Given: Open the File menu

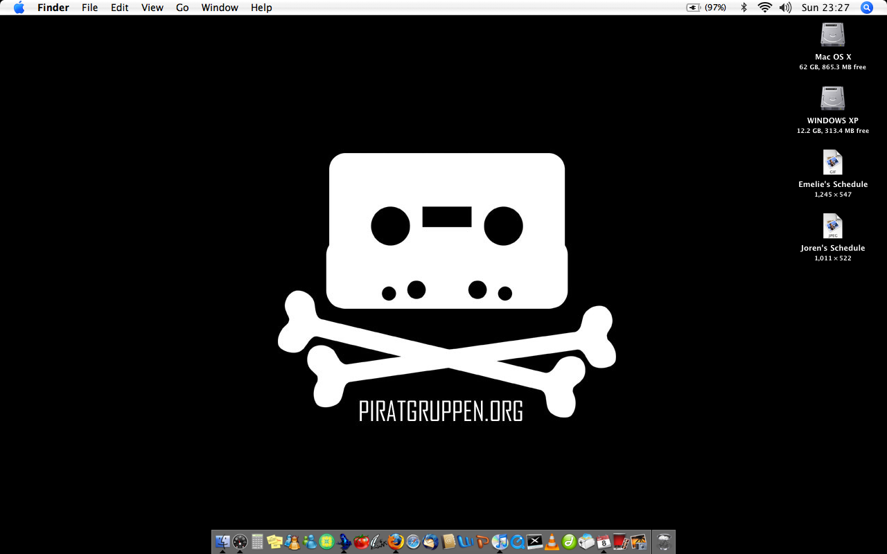Looking at the screenshot, I should coord(89,8).
